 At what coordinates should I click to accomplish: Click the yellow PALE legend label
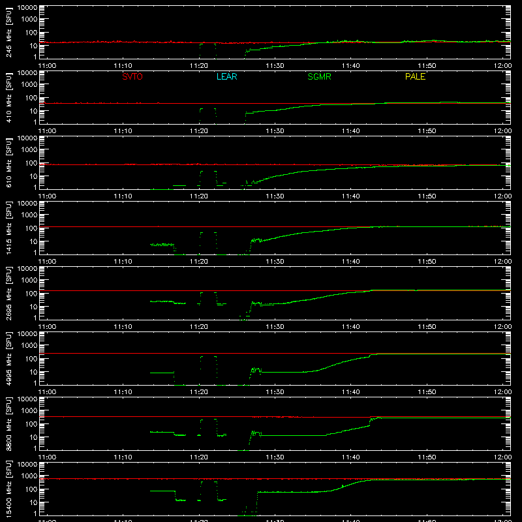415,76
